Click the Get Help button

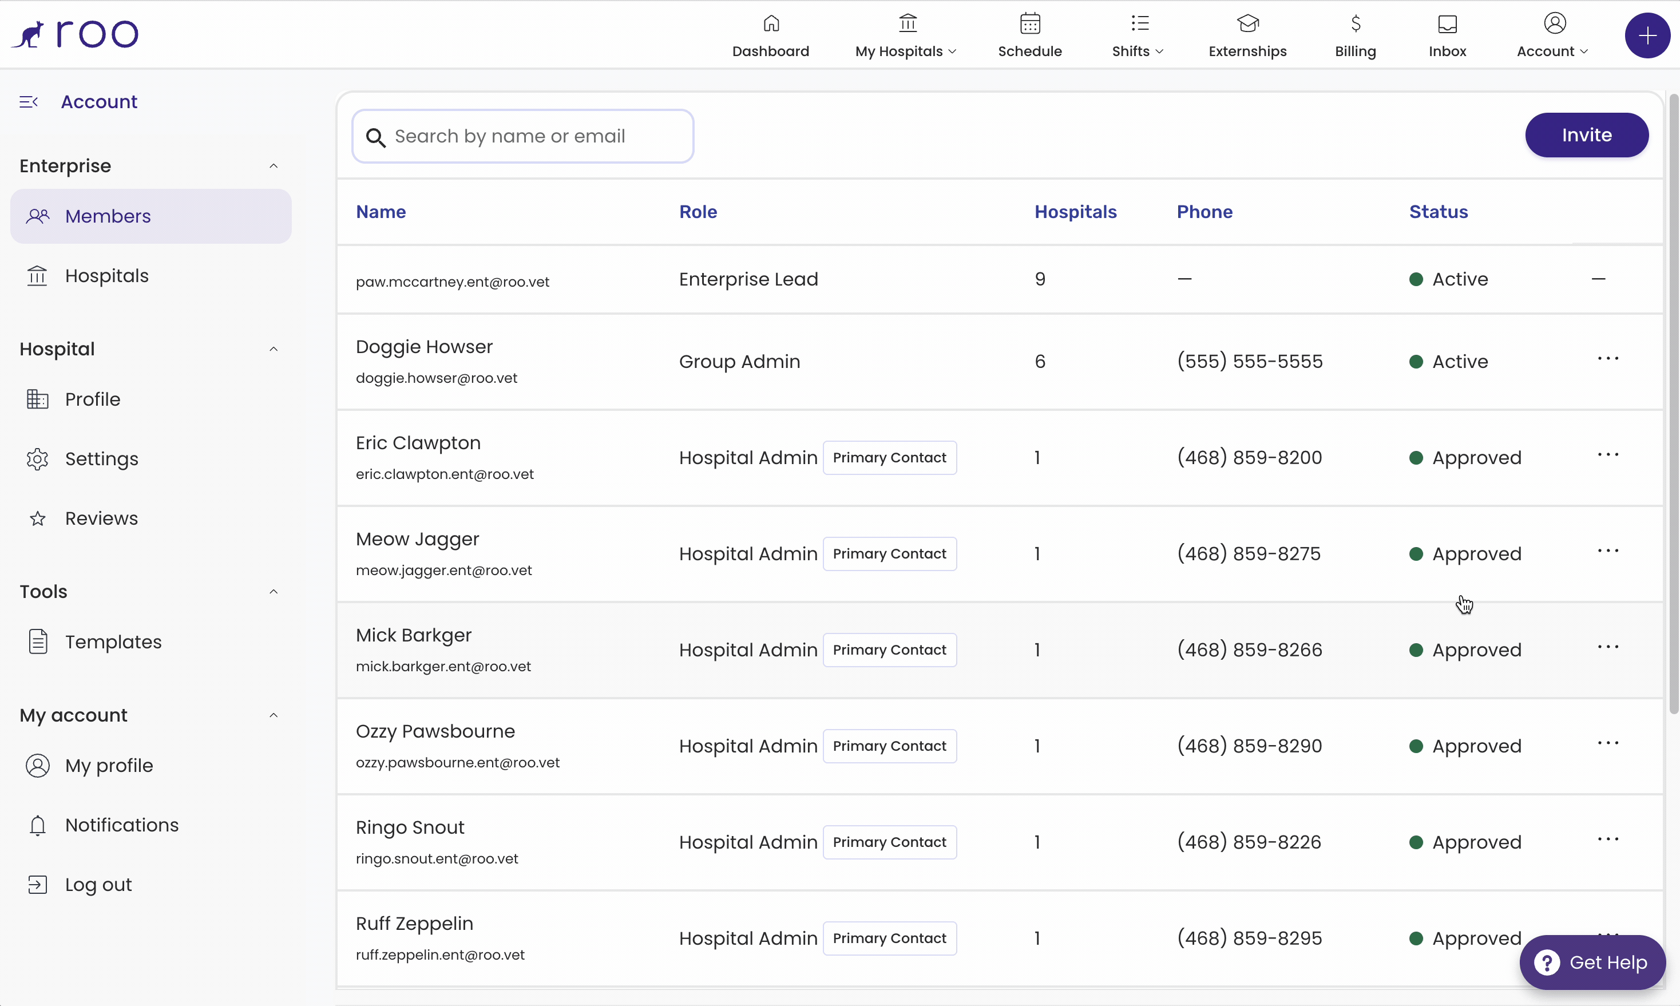(x=1592, y=962)
